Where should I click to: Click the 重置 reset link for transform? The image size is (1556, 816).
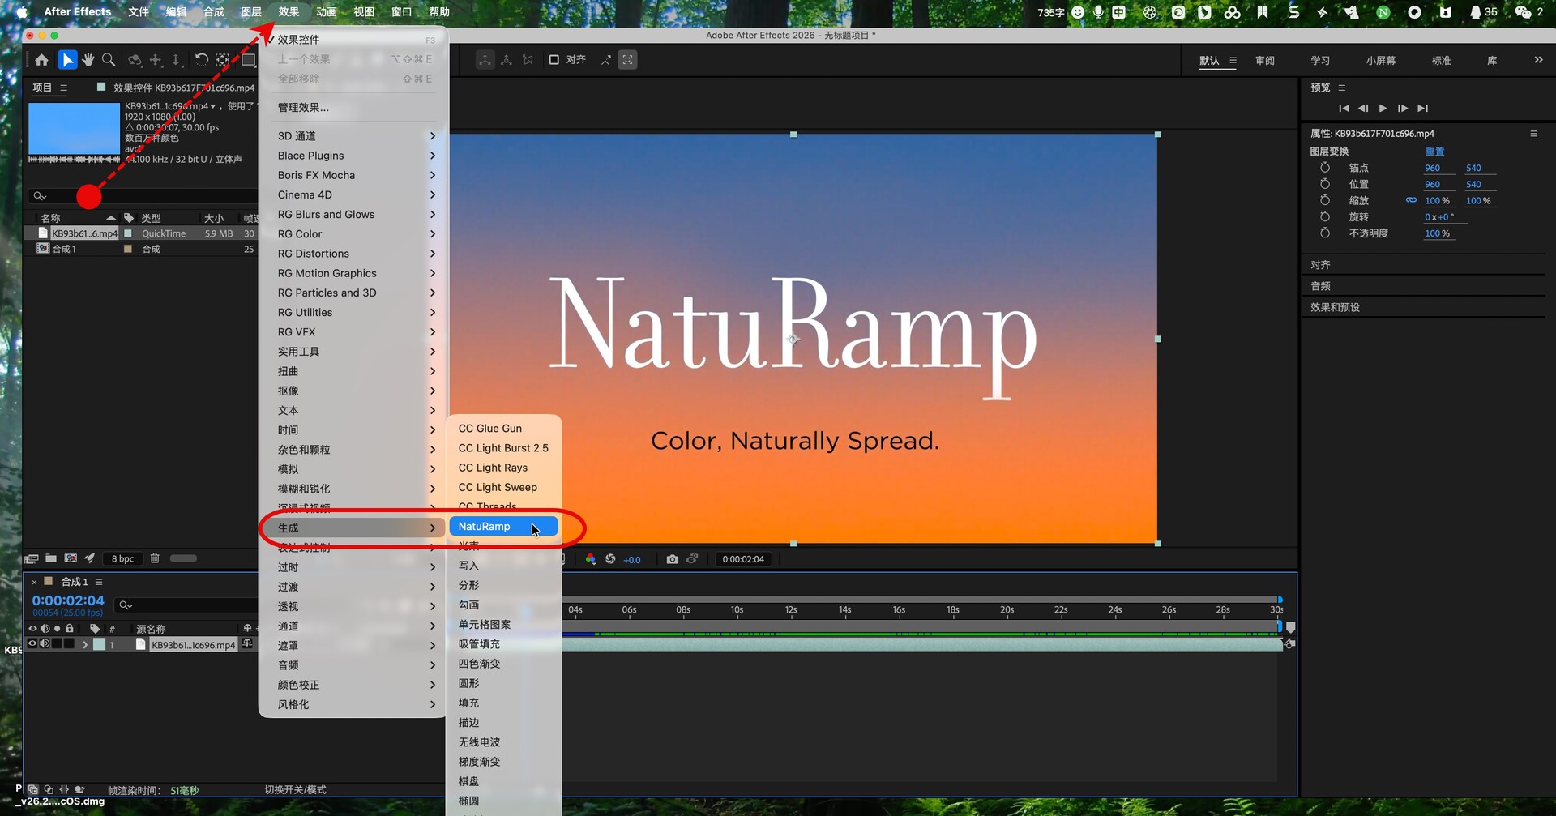pyautogui.click(x=1434, y=152)
